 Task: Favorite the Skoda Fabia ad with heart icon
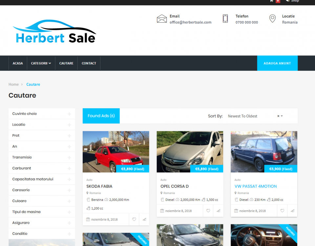click(x=134, y=219)
